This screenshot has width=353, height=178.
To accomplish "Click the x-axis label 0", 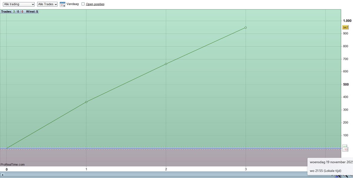I will (6, 169).
